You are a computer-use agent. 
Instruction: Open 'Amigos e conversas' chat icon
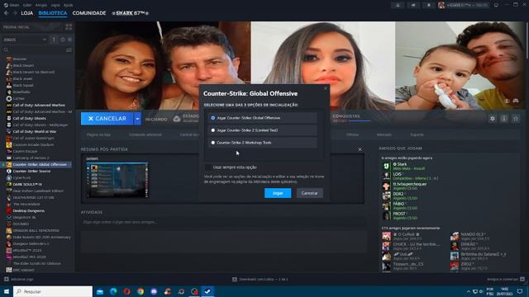(522, 279)
